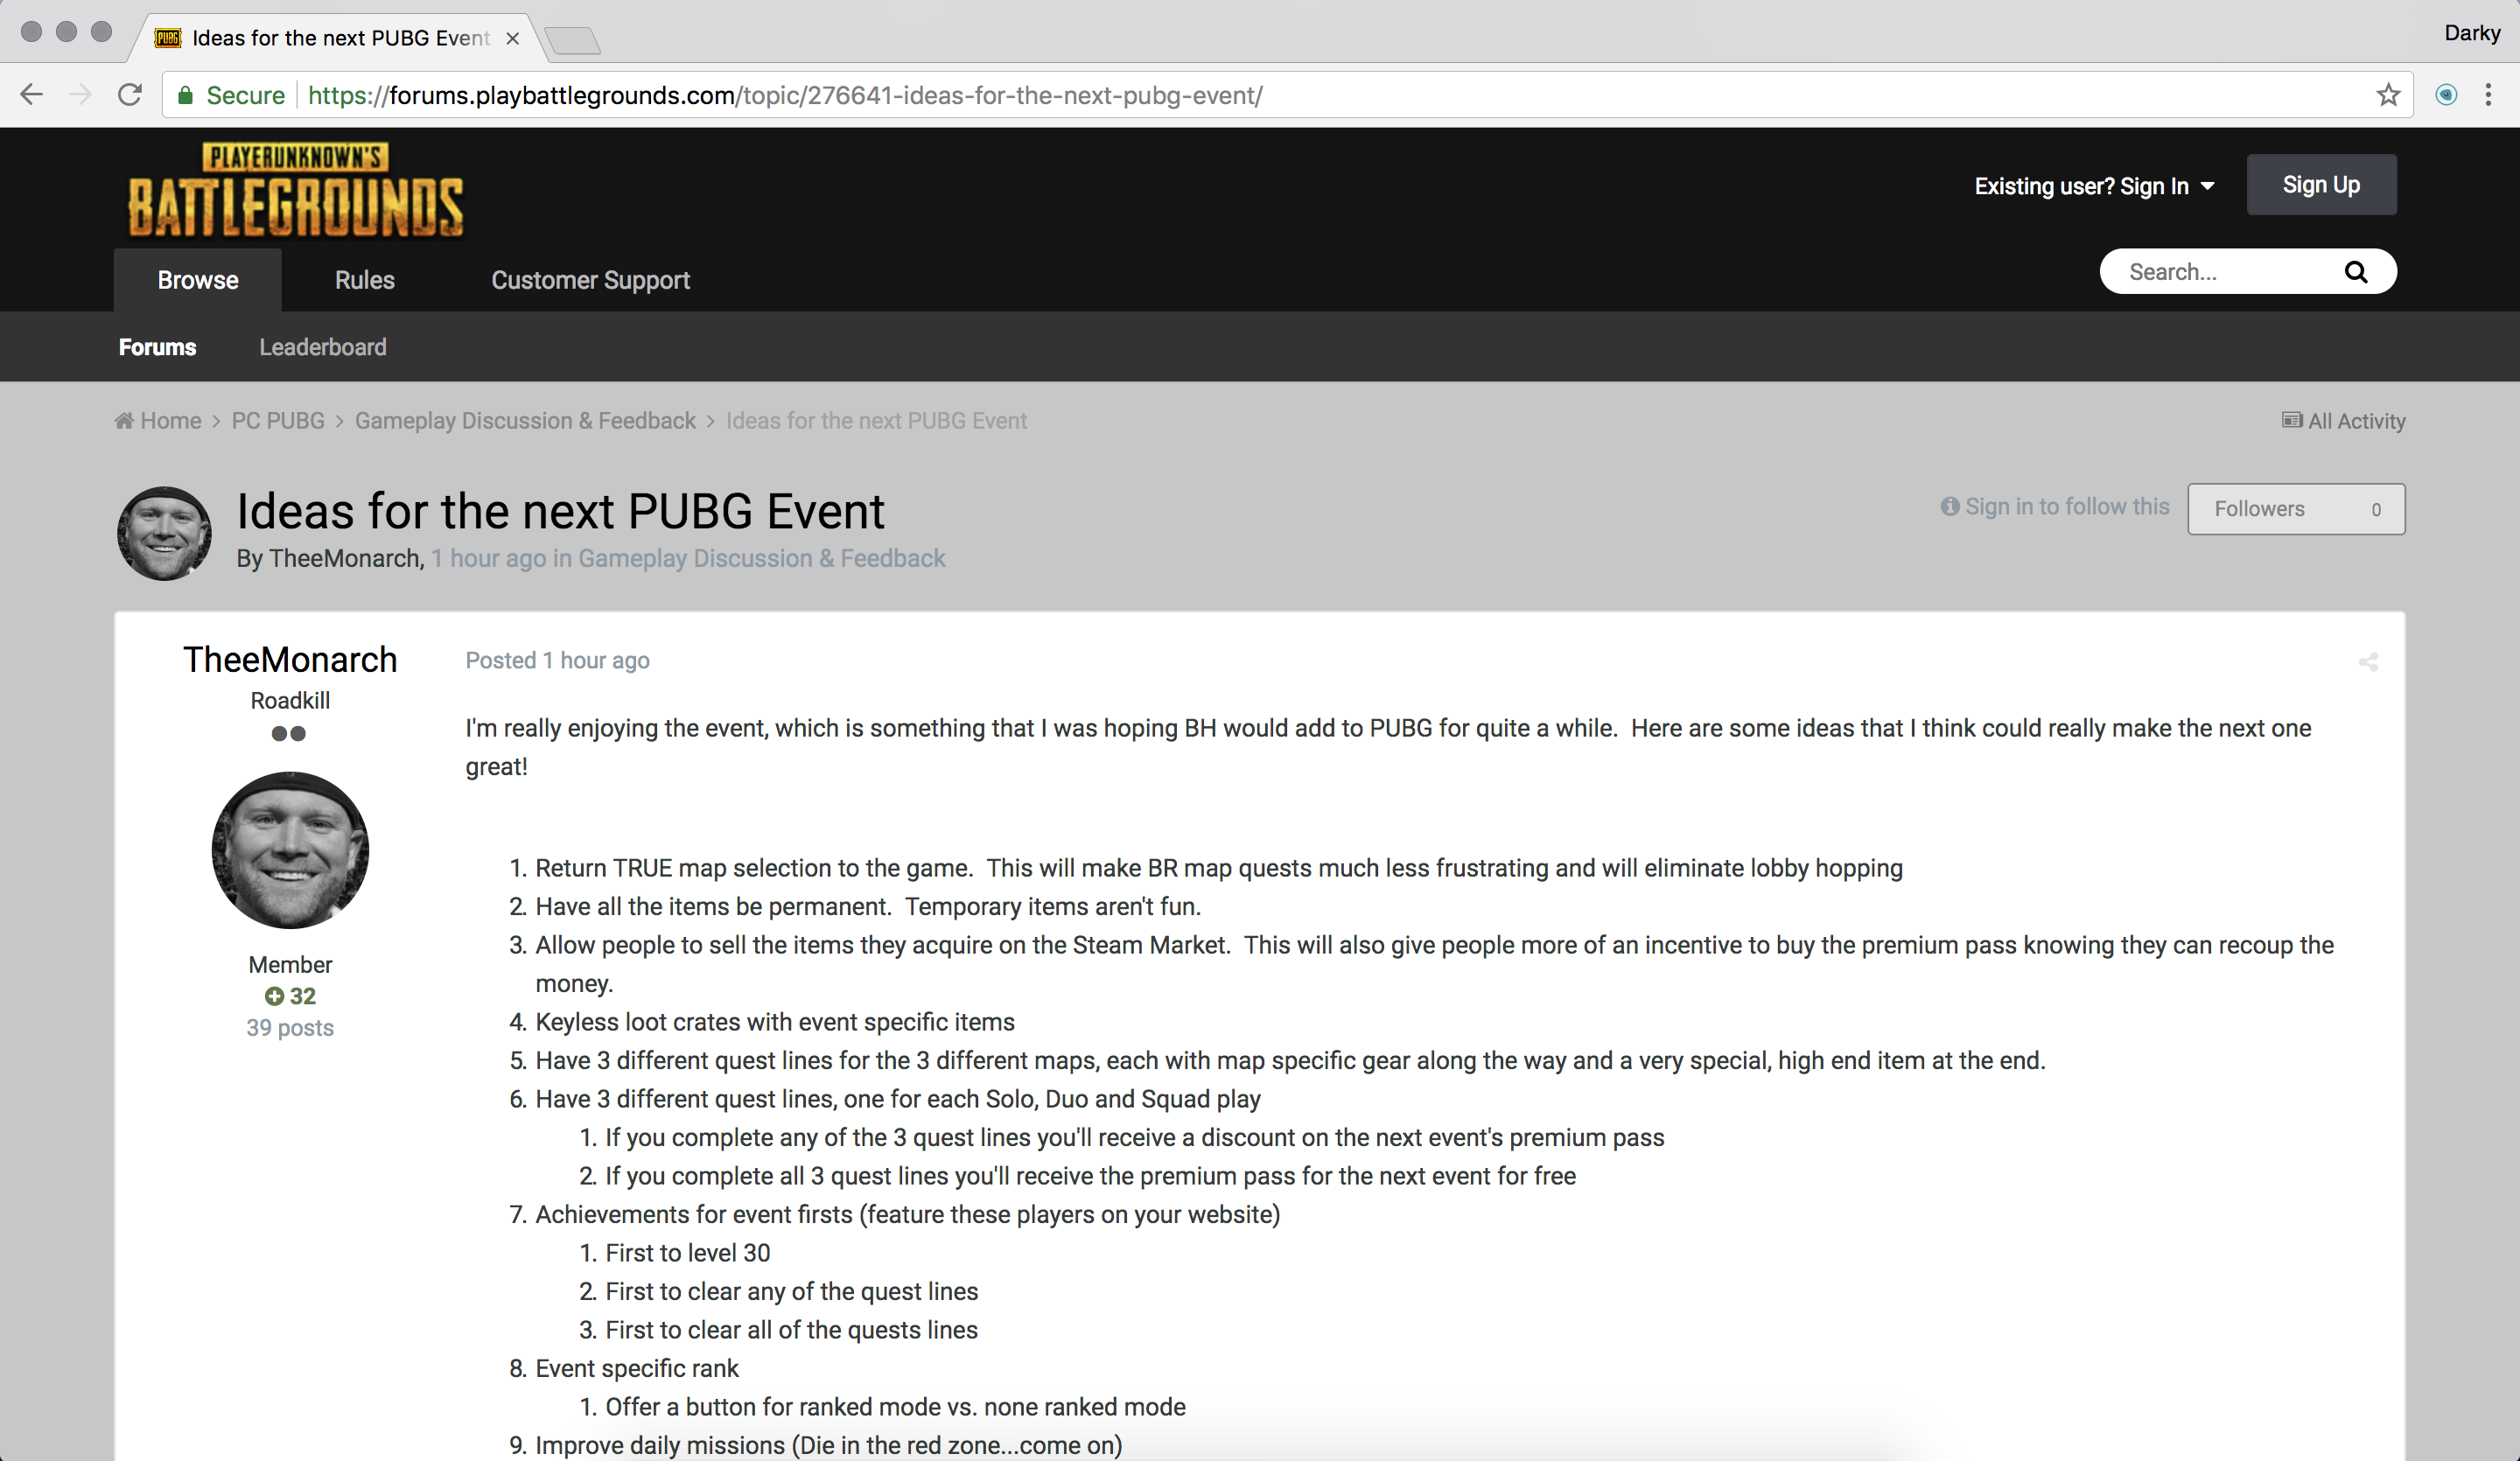Click list item about Steam Market selling
2520x1461 pixels.
pyautogui.click(x=1434, y=964)
